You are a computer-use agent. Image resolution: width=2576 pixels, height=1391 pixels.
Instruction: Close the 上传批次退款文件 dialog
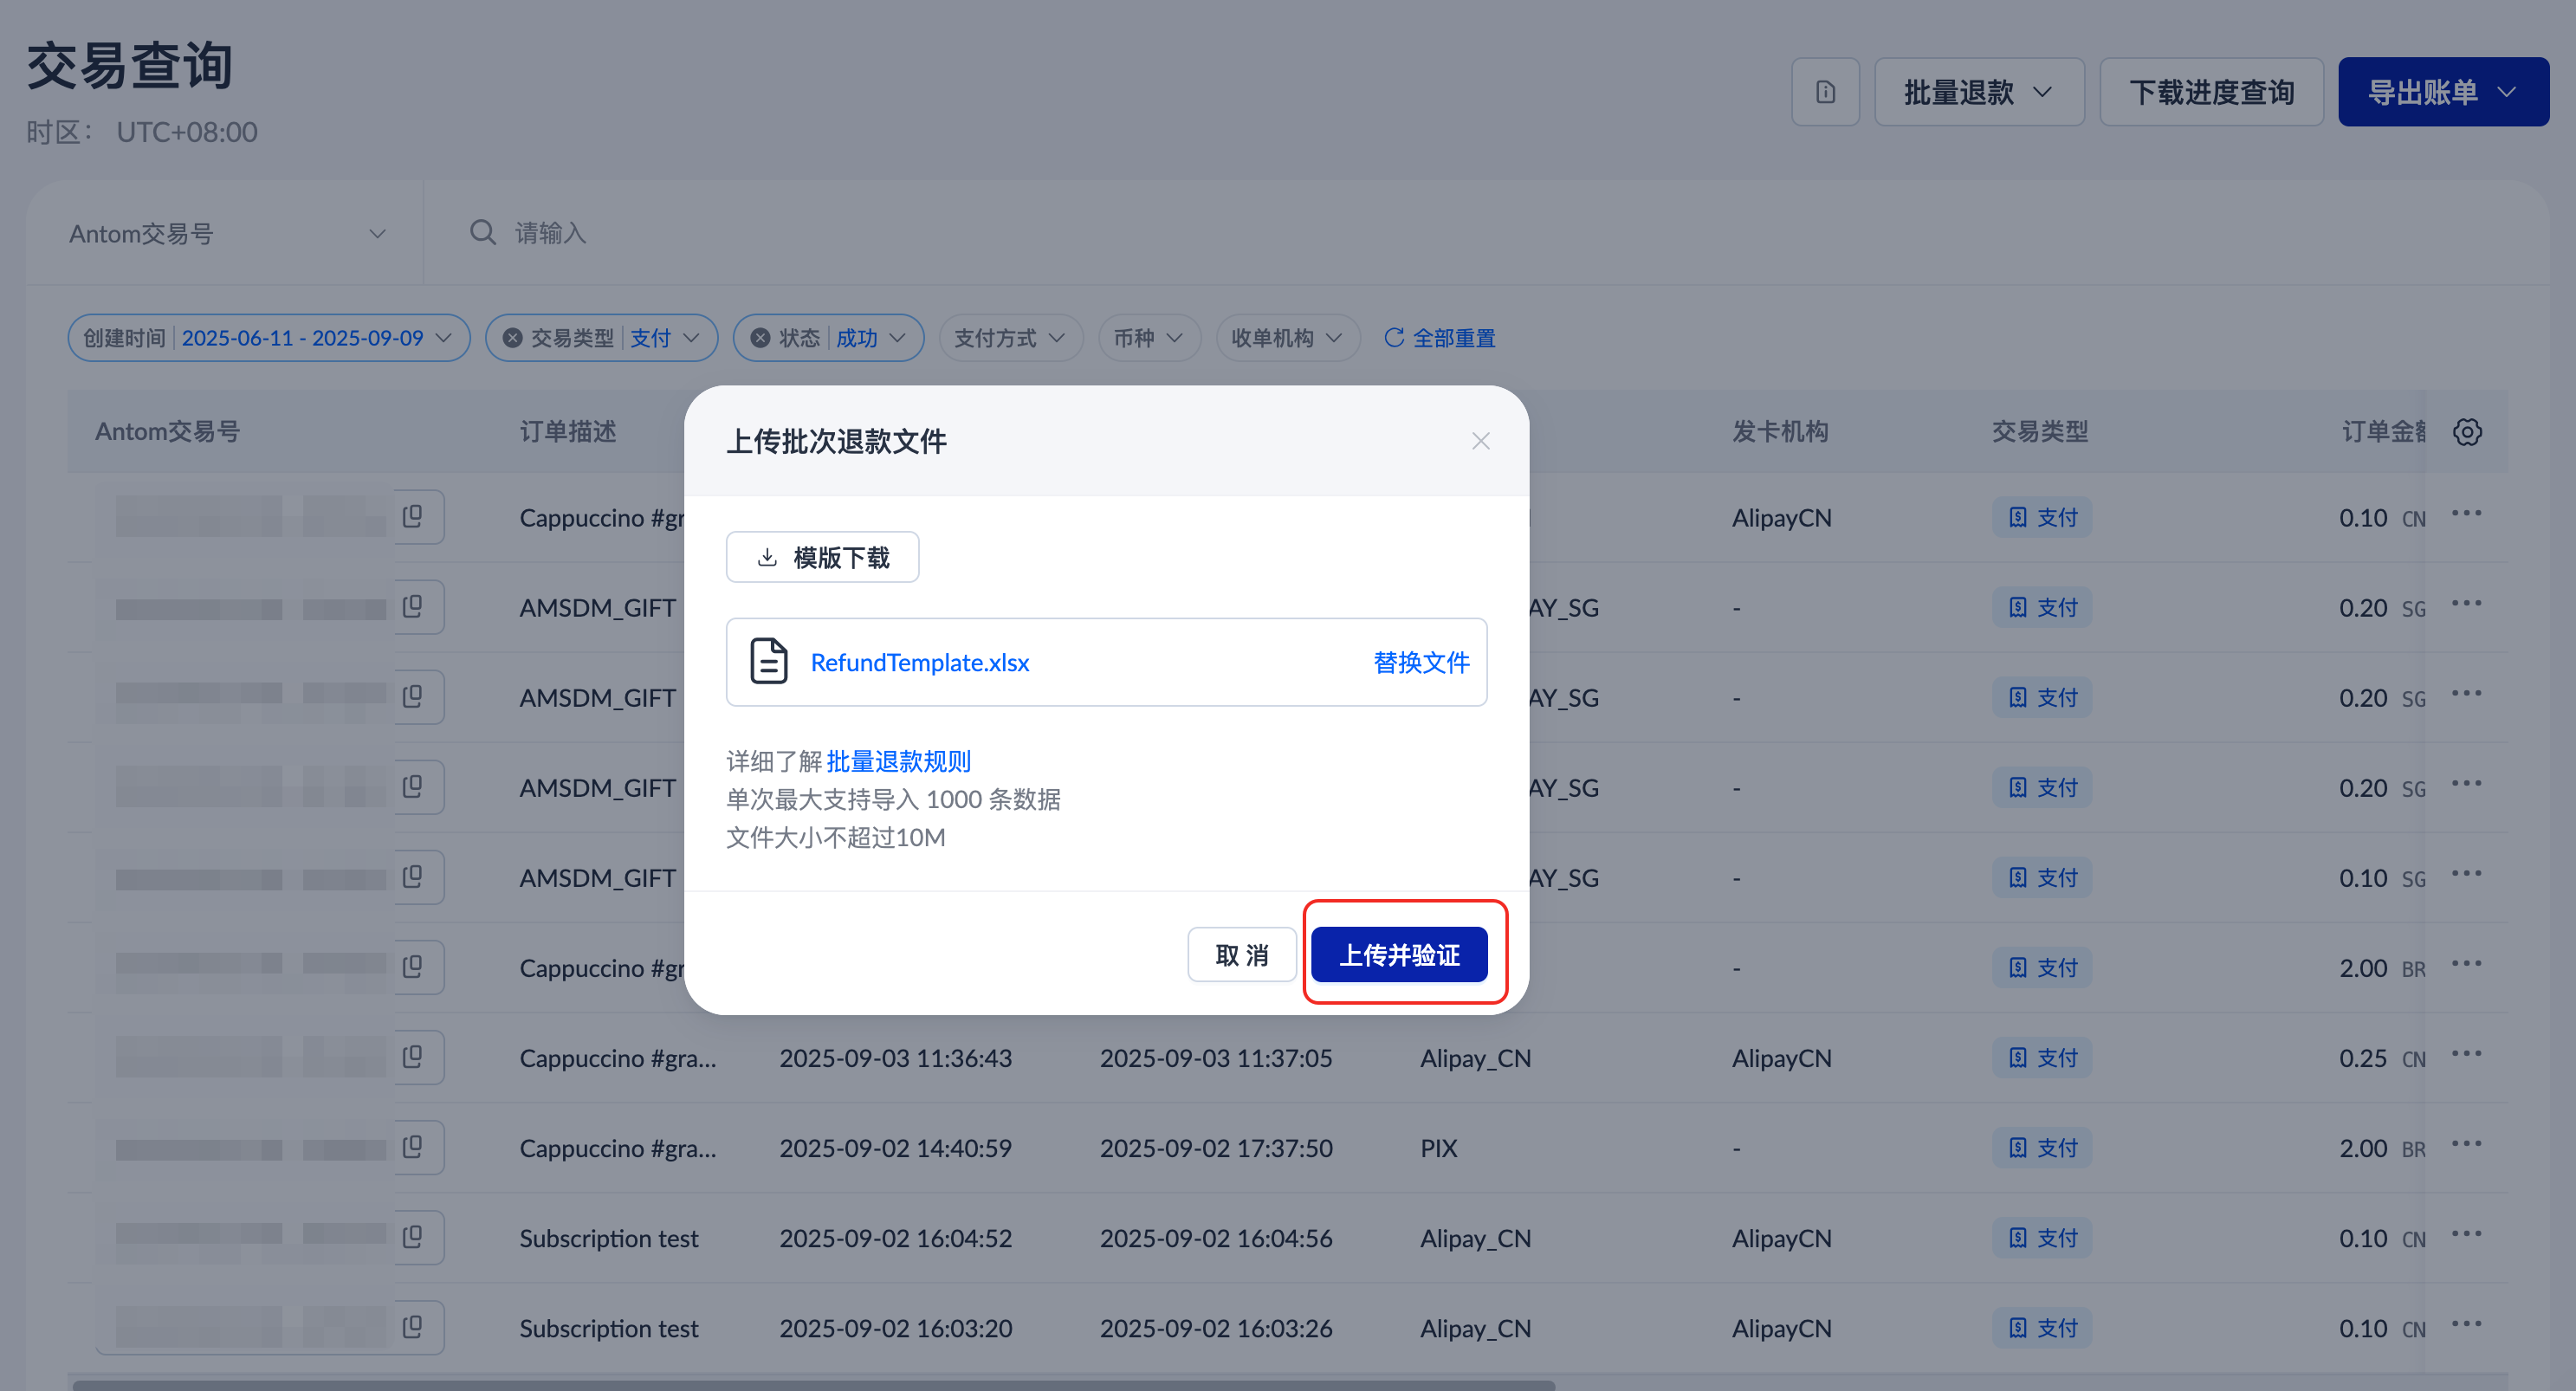point(1480,441)
